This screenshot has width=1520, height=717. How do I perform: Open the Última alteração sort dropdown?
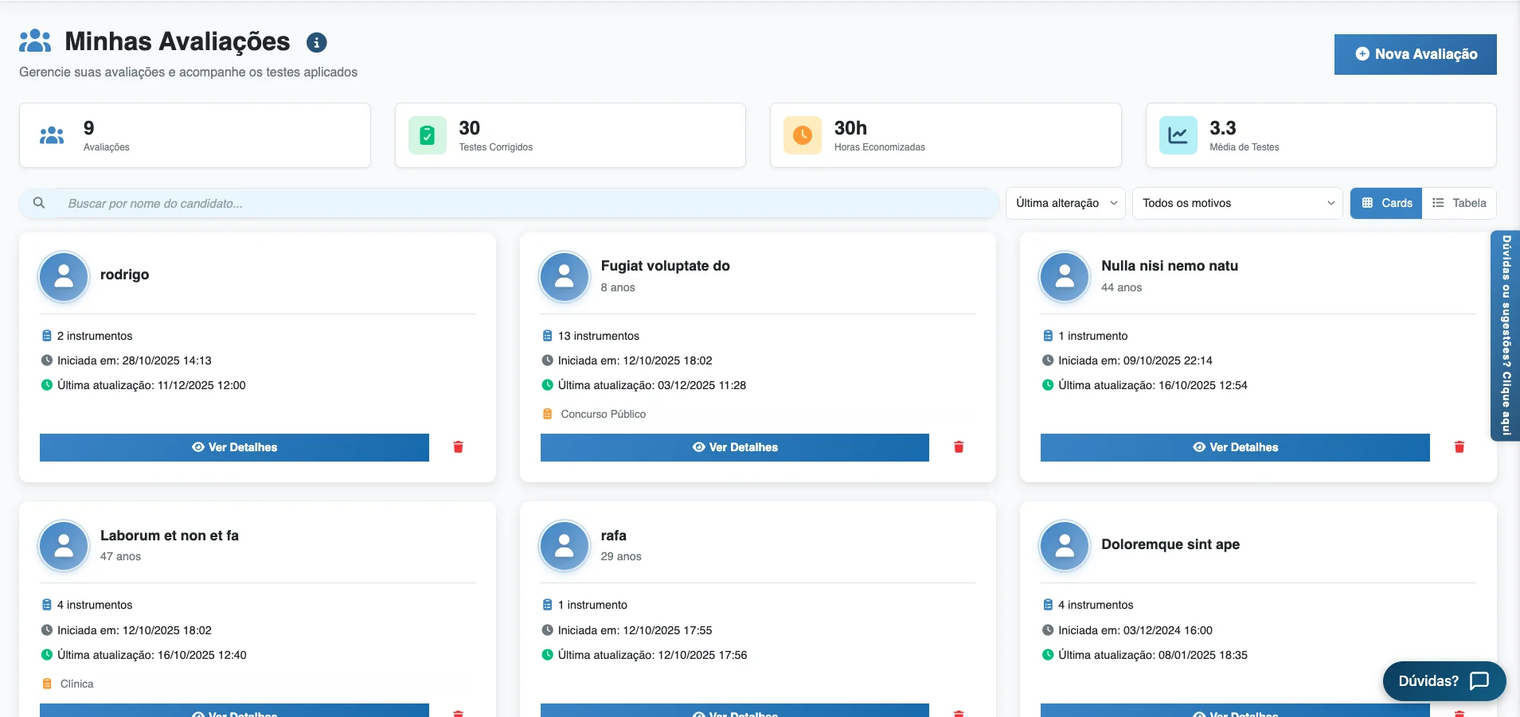coord(1065,203)
